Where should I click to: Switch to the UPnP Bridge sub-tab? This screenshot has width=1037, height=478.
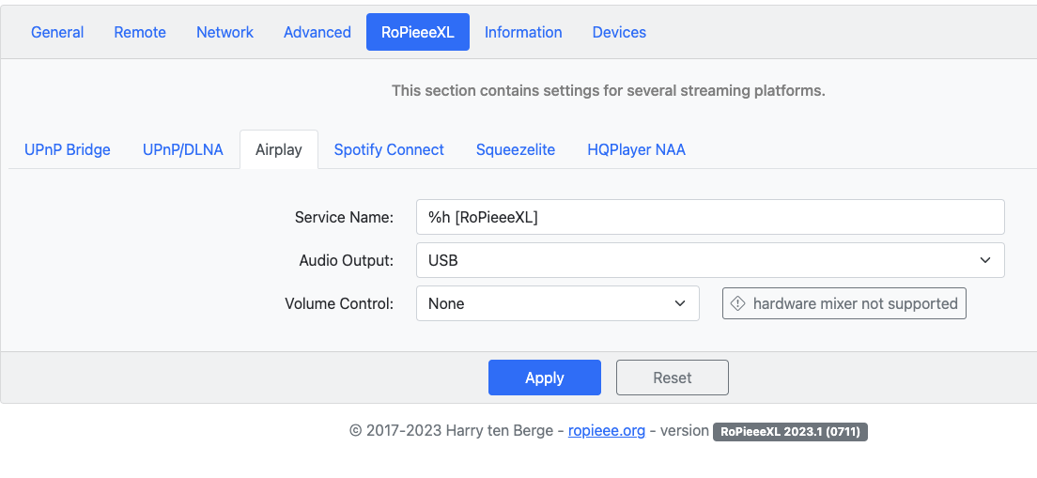[68, 149]
